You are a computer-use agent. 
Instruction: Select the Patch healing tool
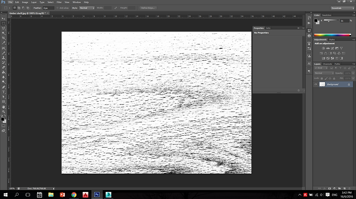pyautogui.click(x=4, y=48)
